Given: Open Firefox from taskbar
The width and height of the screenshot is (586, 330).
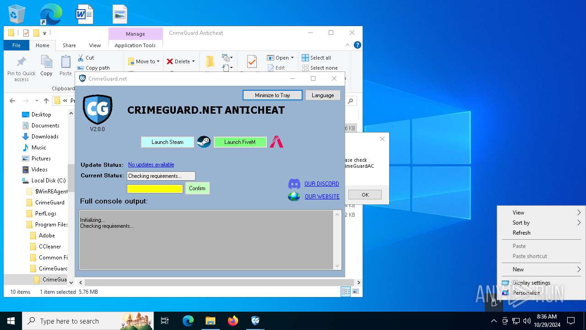Looking at the screenshot, I should pyautogui.click(x=233, y=321).
